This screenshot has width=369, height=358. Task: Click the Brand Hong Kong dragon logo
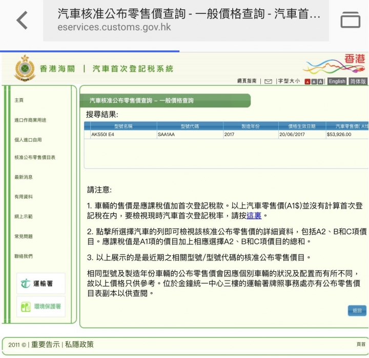tap(334, 64)
